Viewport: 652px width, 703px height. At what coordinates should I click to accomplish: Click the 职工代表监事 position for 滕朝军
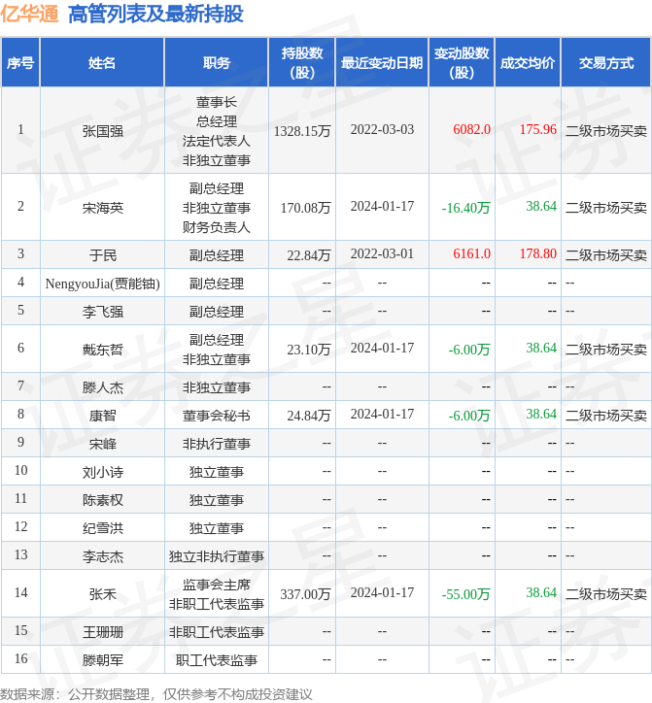tap(217, 660)
